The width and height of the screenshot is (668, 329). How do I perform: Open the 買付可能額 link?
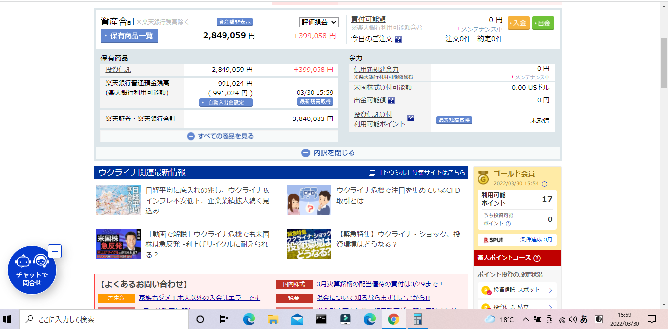(x=369, y=20)
